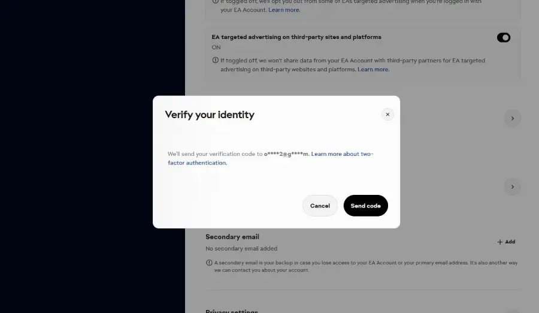This screenshot has height=313, width=539.
Task: Click the EA targeted advertising third-party title
Action: tap(296, 37)
